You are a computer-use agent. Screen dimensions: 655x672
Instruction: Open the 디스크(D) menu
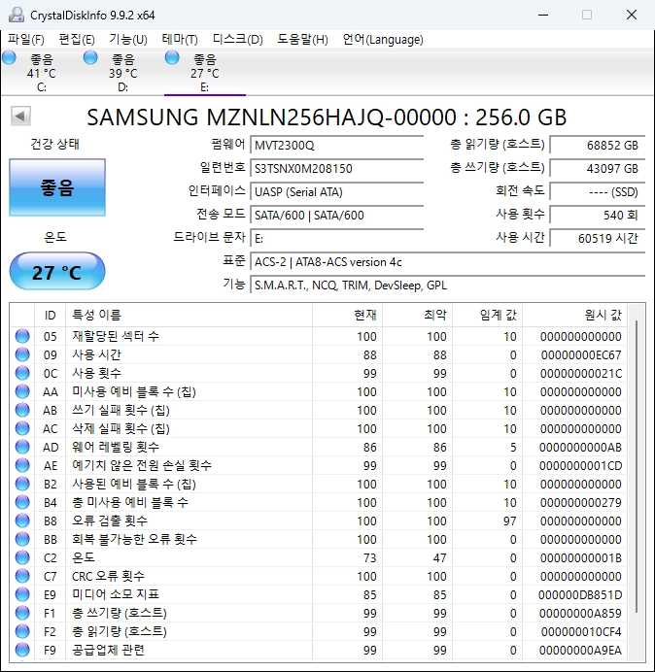coord(238,40)
